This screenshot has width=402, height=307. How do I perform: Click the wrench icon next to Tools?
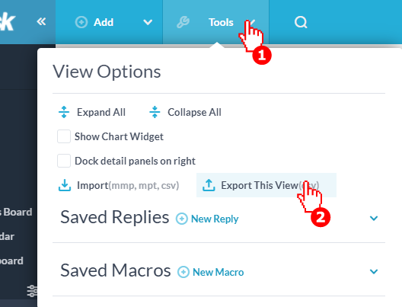183,22
